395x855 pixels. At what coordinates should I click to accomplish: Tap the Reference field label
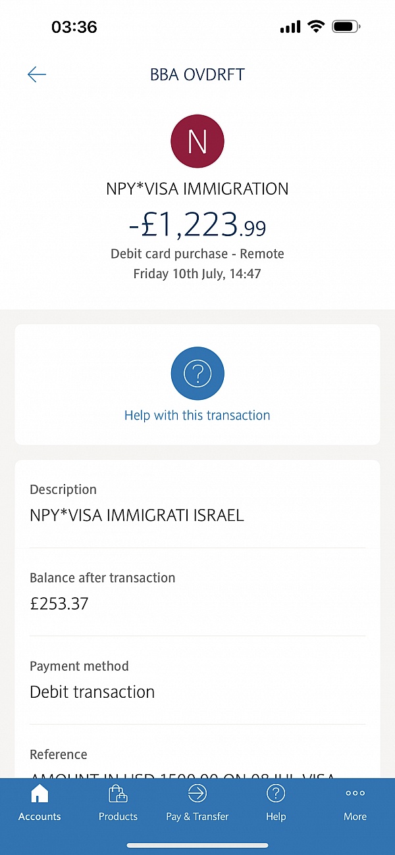click(x=59, y=754)
